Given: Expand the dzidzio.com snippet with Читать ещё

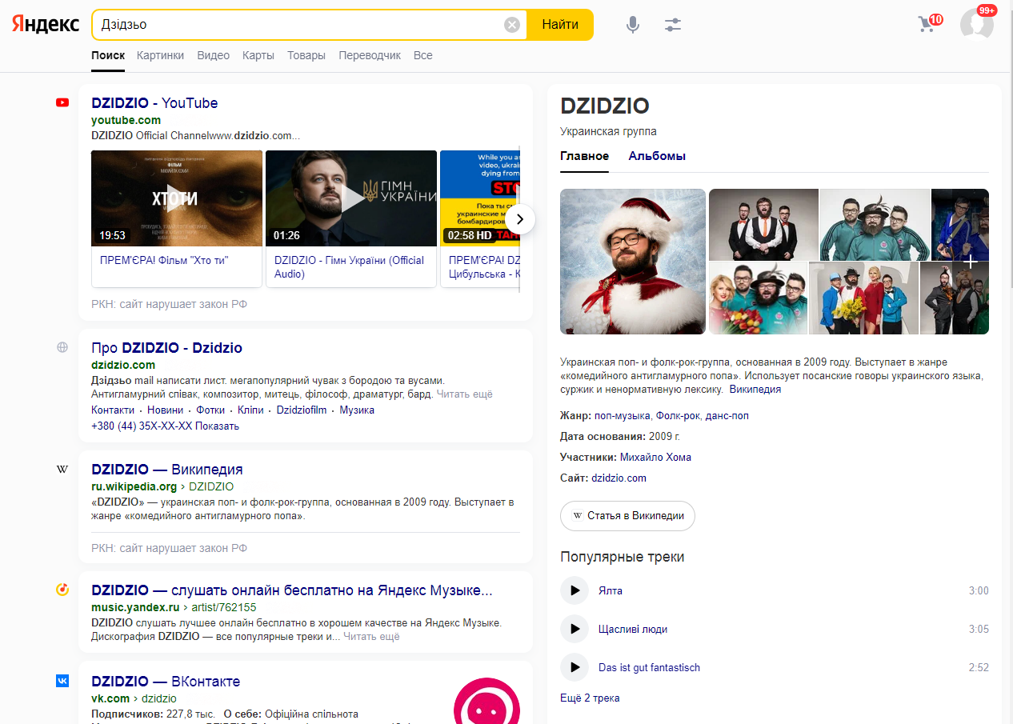Looking at the screenshot, I should coord(464,394).
